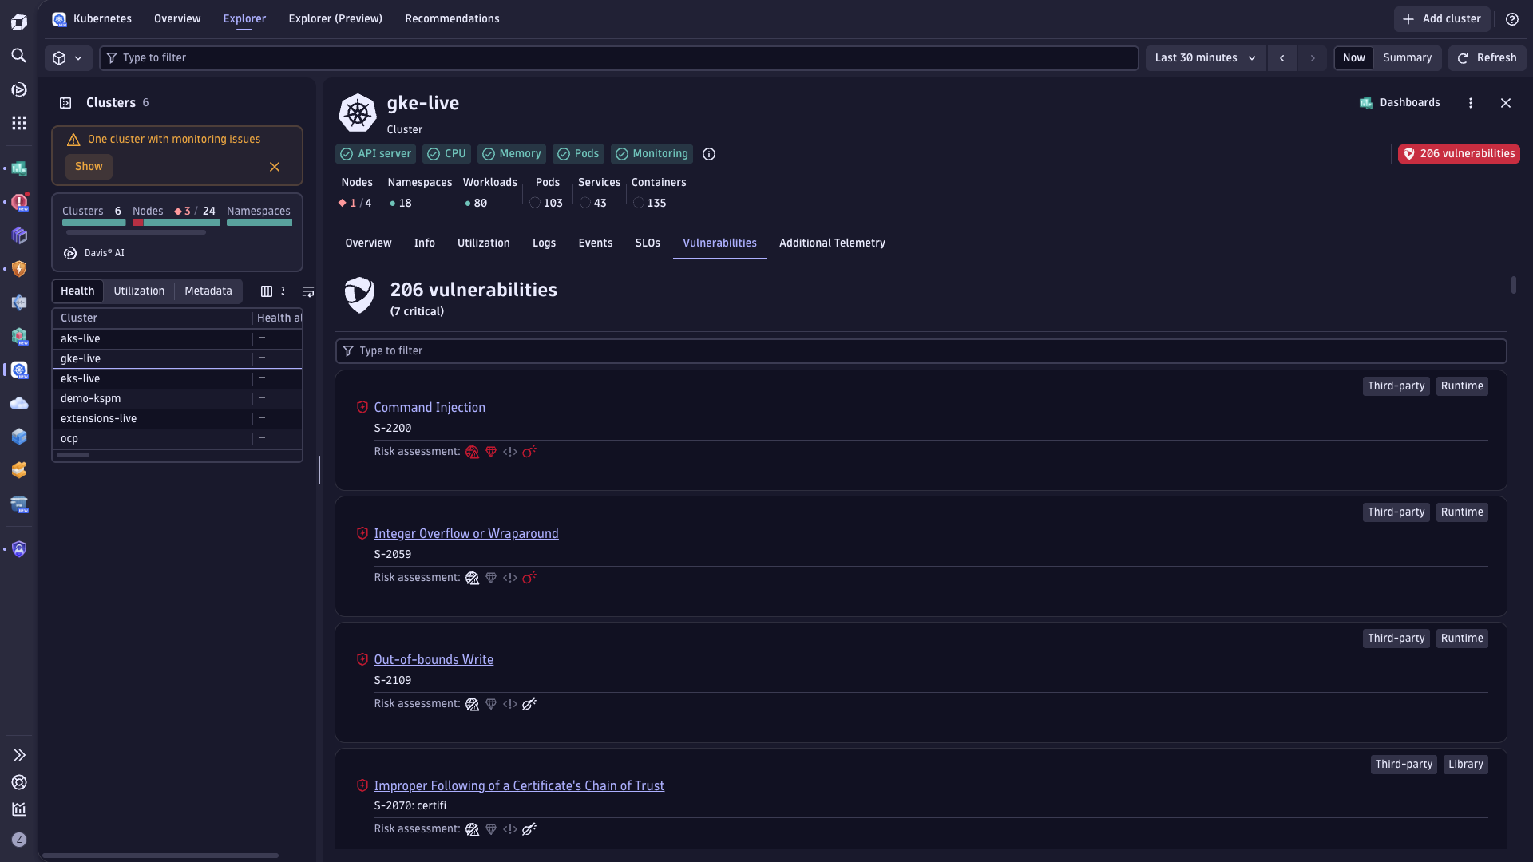Click the help question mark icon
The image size is (1533, 862).
[1511, 19]
